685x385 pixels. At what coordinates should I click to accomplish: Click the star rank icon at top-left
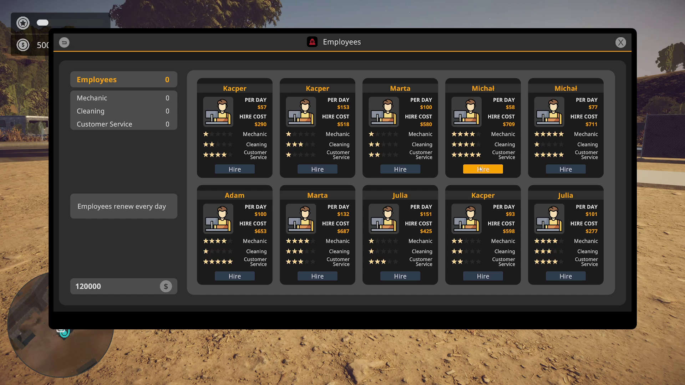point(23,23)
